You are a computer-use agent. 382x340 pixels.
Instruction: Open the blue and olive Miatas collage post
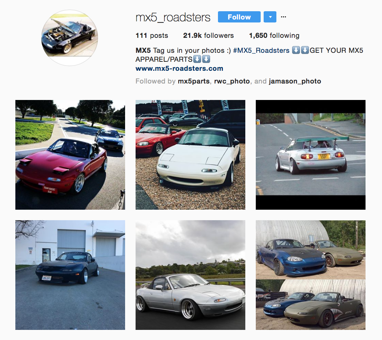(310, 275)
